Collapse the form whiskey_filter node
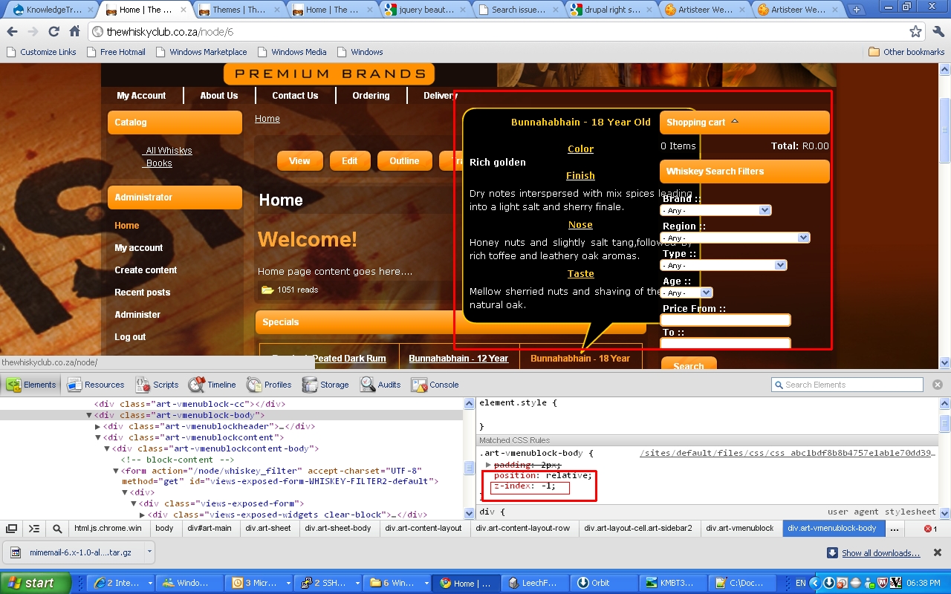The width and height of the screenshot is (951, 594). pyautogui.click(x=116, y=471)
